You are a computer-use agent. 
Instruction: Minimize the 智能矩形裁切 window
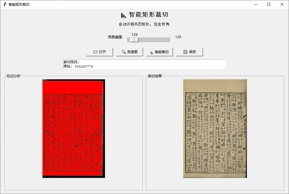[x=255, y=4]
